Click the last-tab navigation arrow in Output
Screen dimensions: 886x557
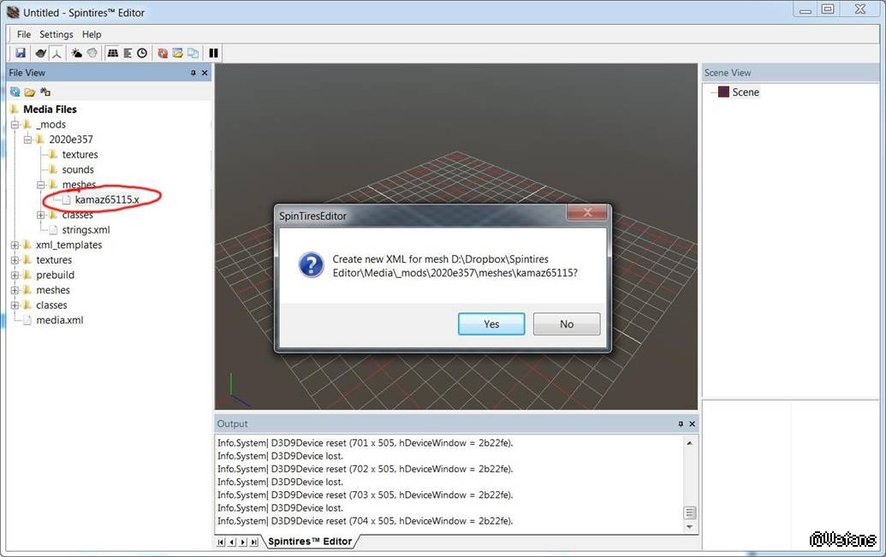[x=254, y=542]
